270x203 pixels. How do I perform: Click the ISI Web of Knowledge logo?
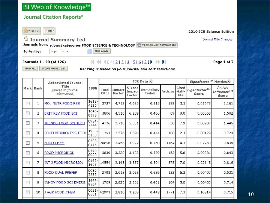coord(57,7)
